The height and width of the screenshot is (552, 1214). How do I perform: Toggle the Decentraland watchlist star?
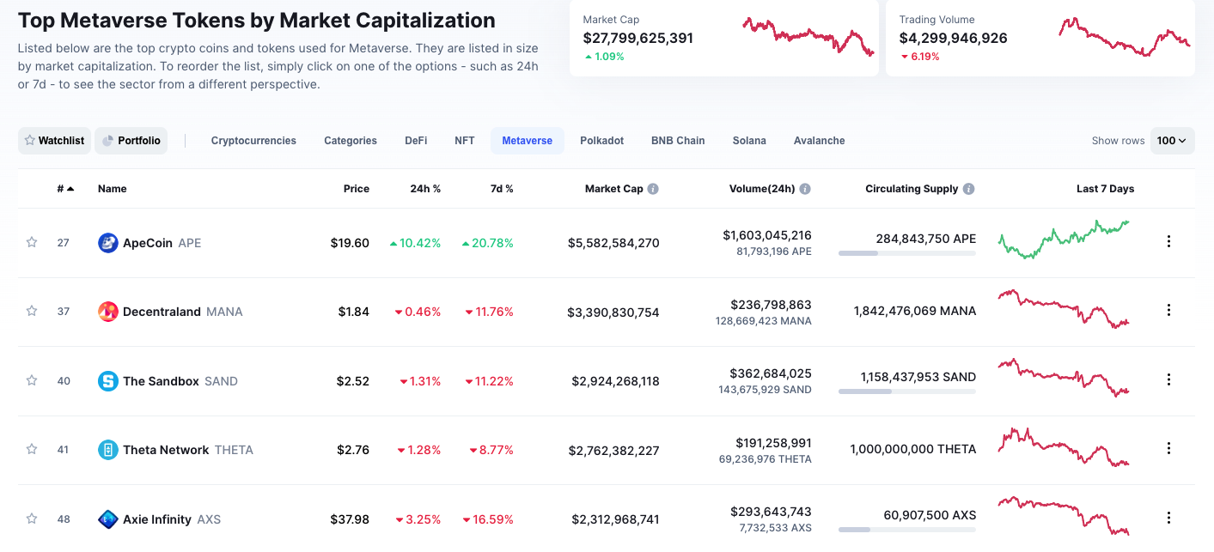coord(32,311)
